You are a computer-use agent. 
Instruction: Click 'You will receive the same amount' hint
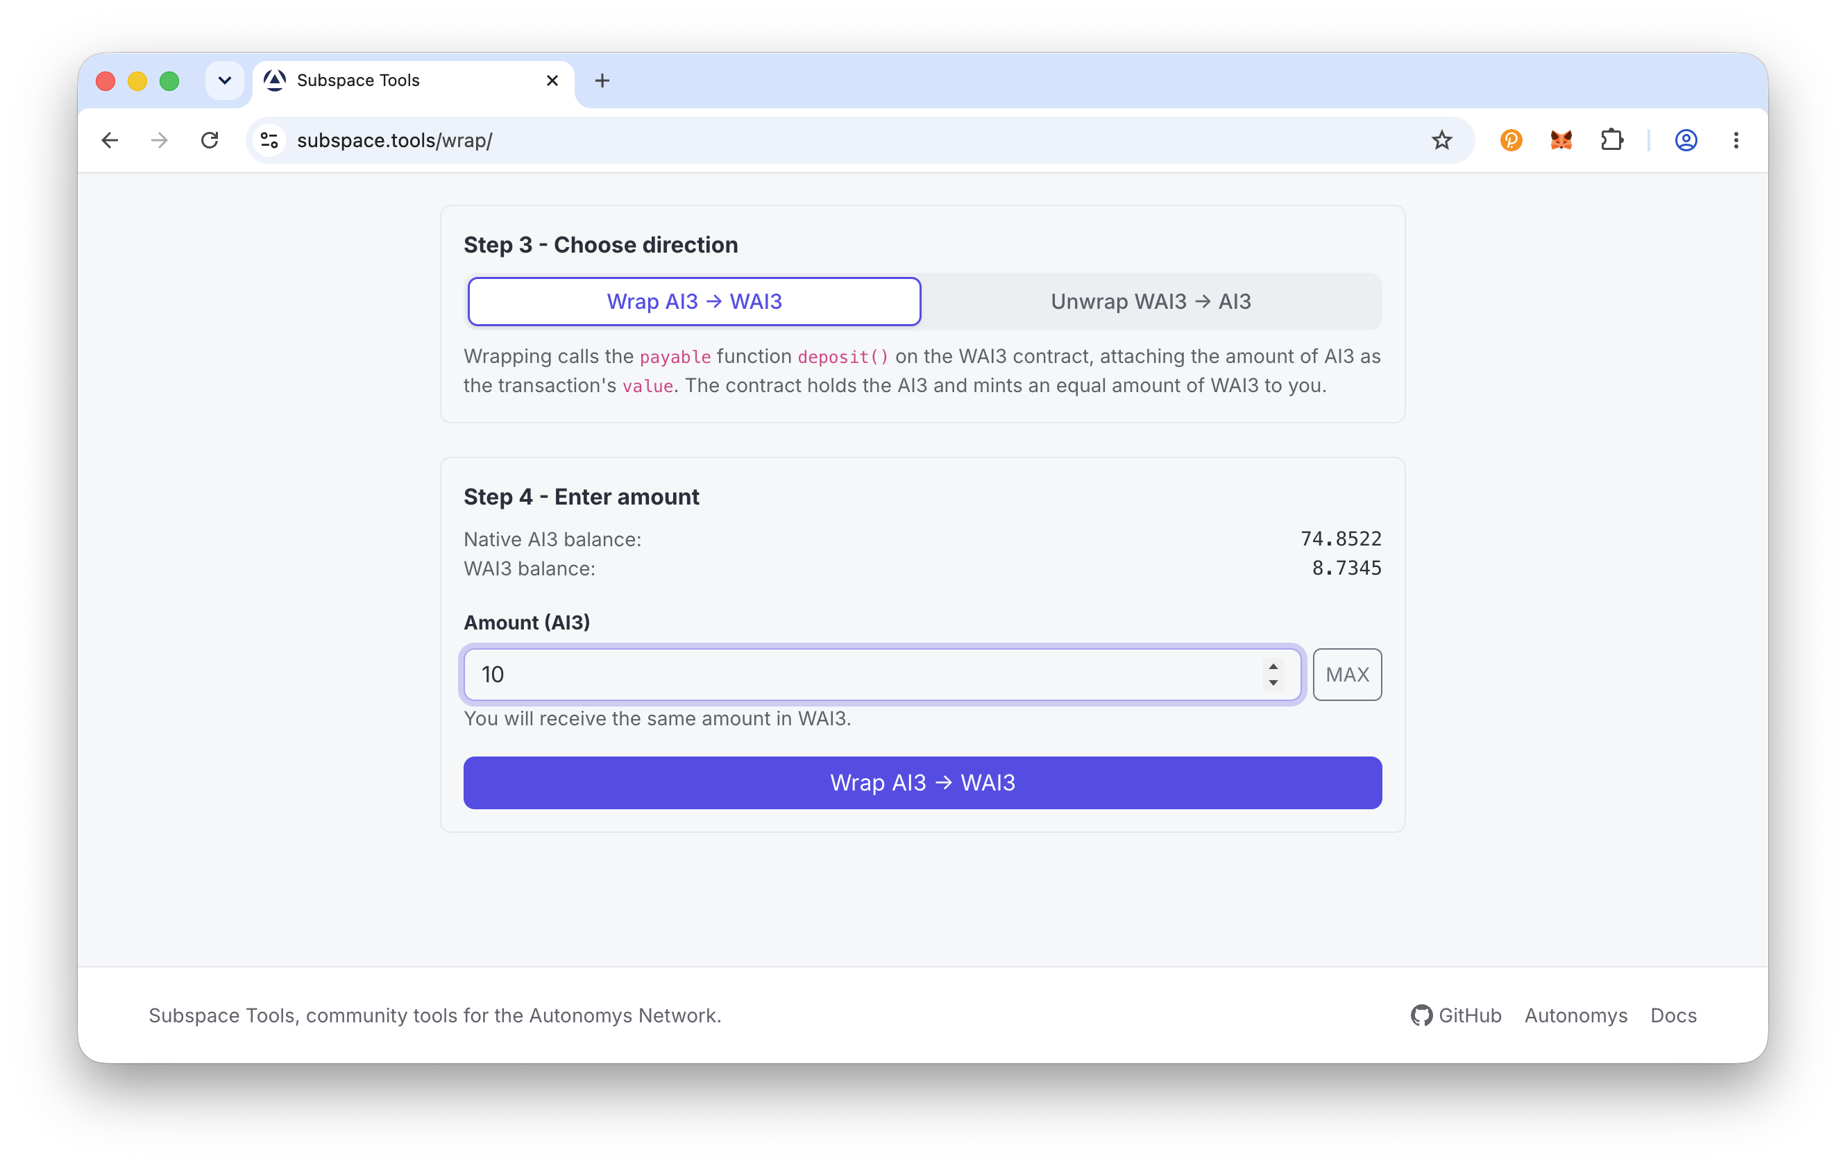(657, 718)
